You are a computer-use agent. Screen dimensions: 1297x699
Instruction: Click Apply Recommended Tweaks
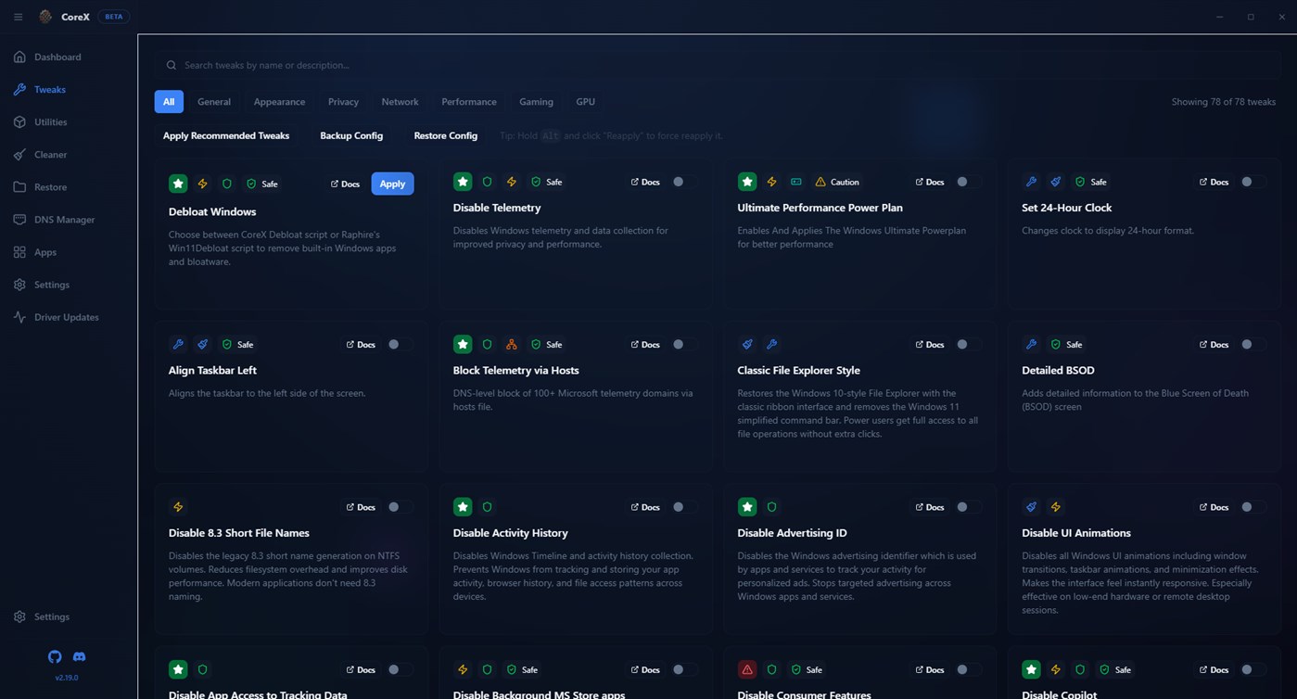[226, 135]
